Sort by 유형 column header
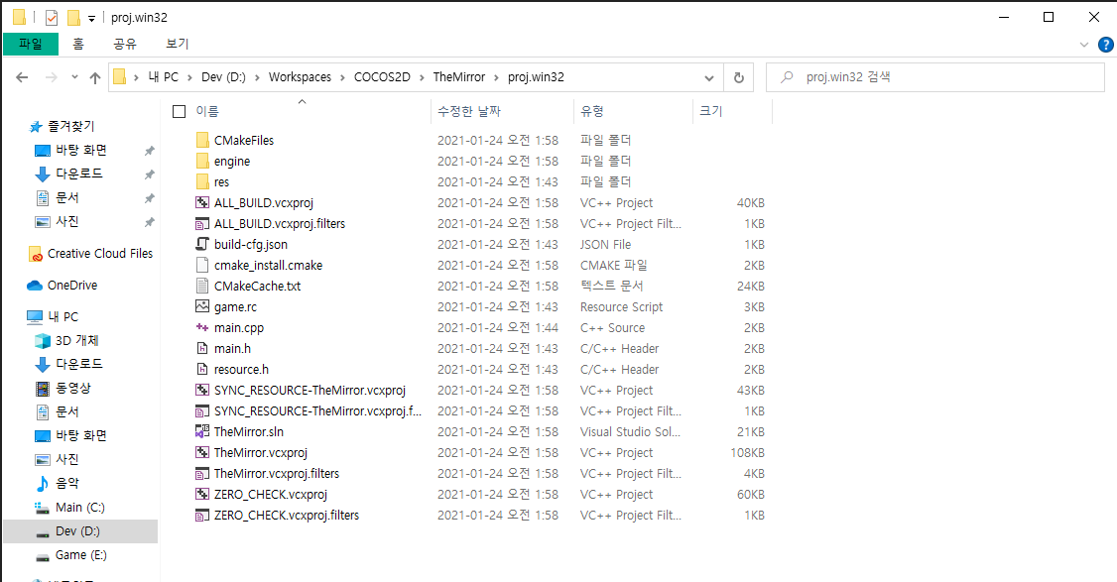 [592, 111]
